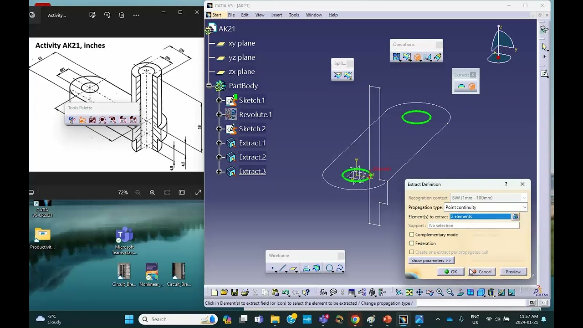This screenshot has width=583, height=328.
Task: Select the Pan view tool
Action: click(x=419, y=292)
